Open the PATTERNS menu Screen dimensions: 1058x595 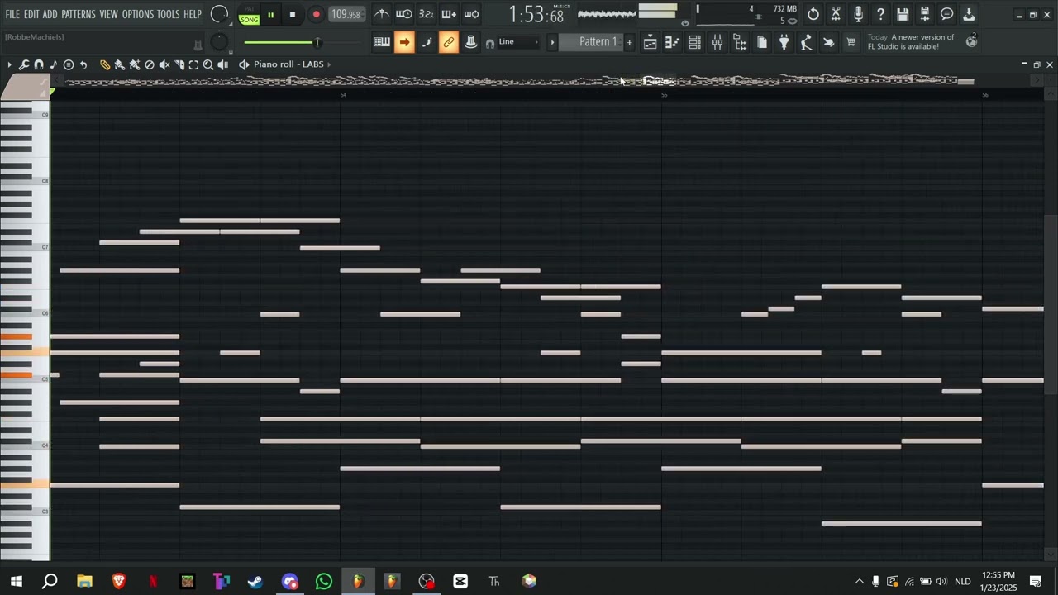tap(79, 14)
